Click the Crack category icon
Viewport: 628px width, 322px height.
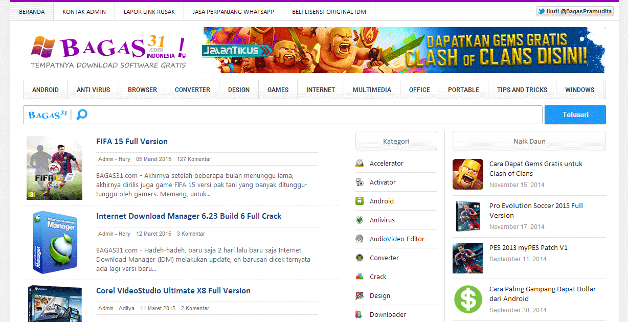click(x=360, y=277)
